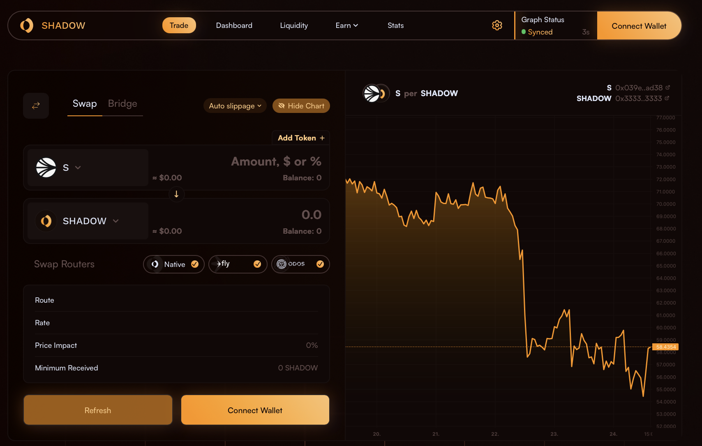The height and width of the screenshot is (446, 702).
Task: Click the swap mode arrows icon button
Action: [x=36, y=106]
